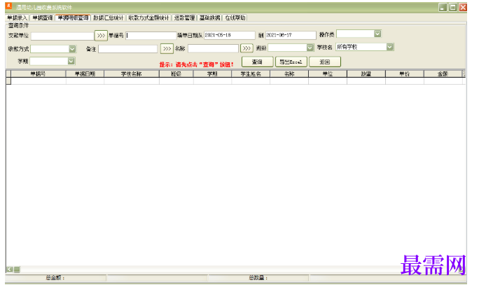Click left arrow on horizontal scrollbar

10,269
